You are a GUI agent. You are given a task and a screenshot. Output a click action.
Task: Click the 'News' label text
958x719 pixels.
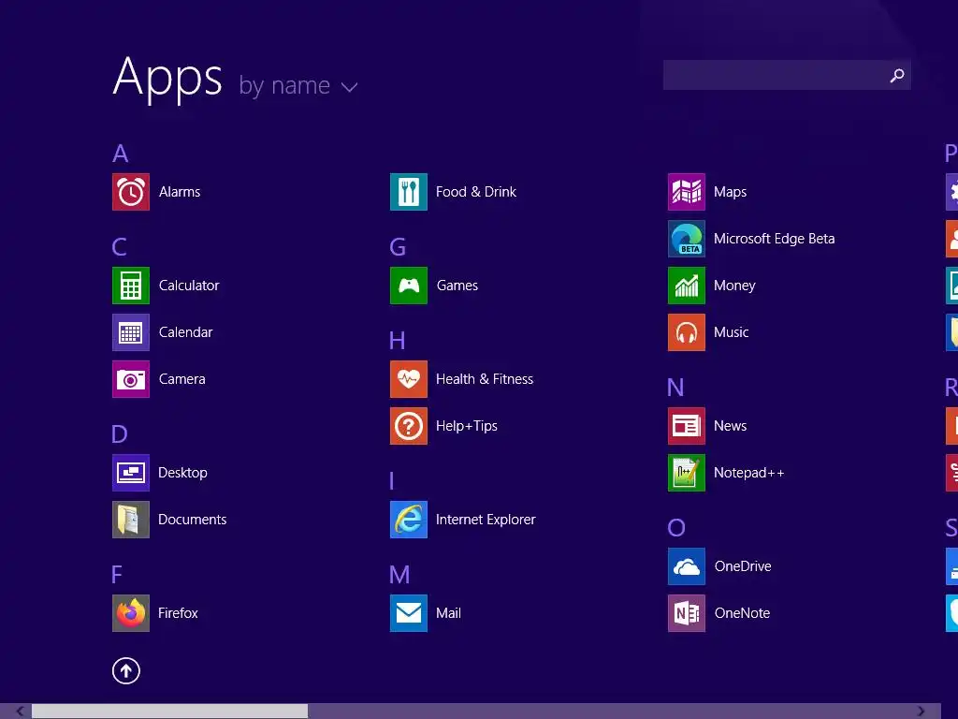click(x=730, y=426)
